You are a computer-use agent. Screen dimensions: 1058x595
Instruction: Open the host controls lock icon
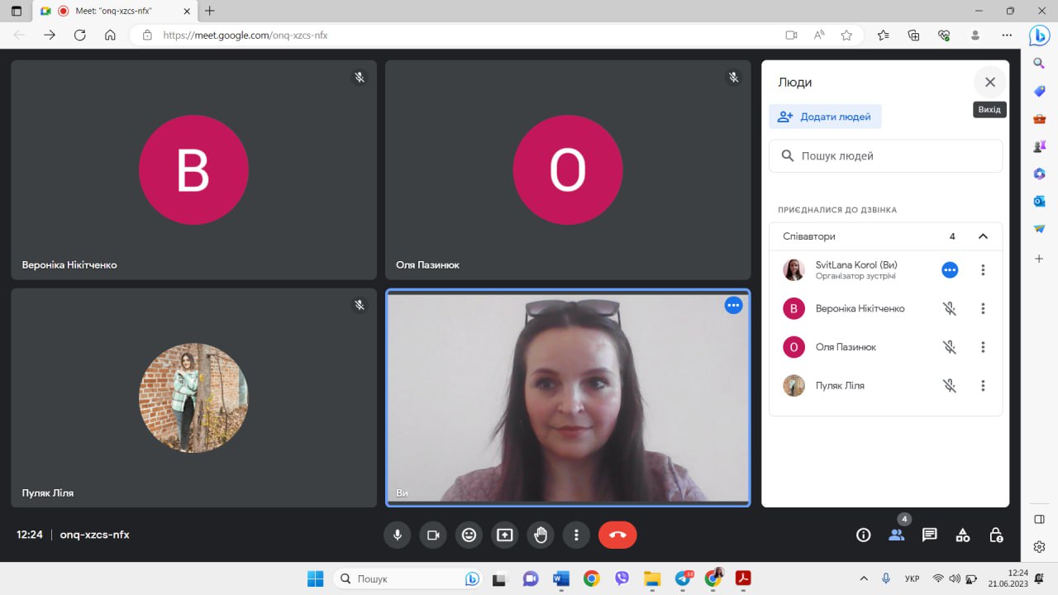click(x=996, y=535)
